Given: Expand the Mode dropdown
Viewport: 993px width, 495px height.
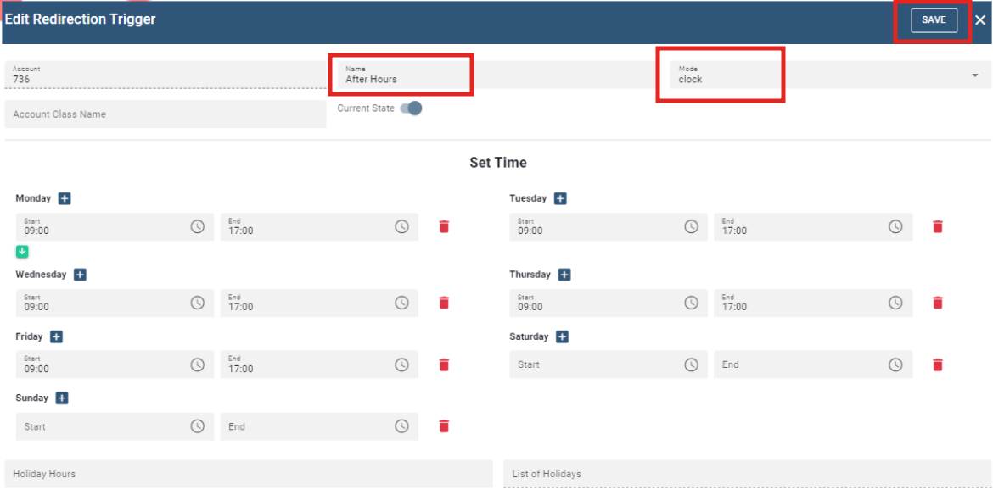Looking at the screenshot, I should click(x=974, y=75).
